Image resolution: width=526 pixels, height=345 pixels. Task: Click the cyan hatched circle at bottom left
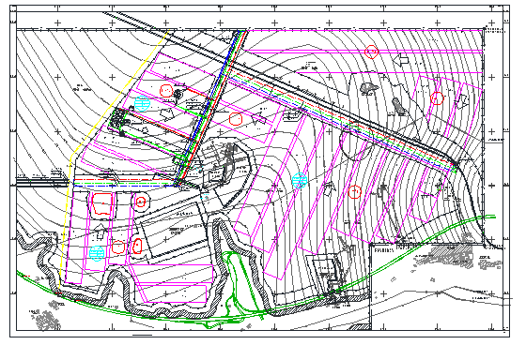(97, 253)
